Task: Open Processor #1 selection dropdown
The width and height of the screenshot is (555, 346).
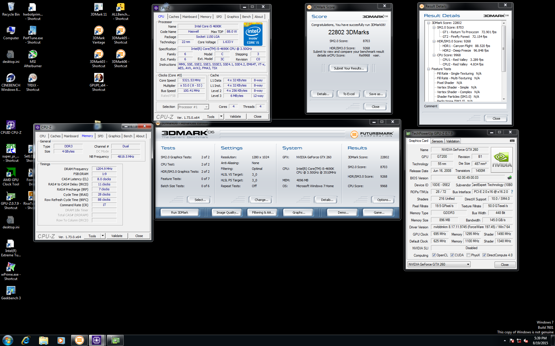Action: coord(193,107)
